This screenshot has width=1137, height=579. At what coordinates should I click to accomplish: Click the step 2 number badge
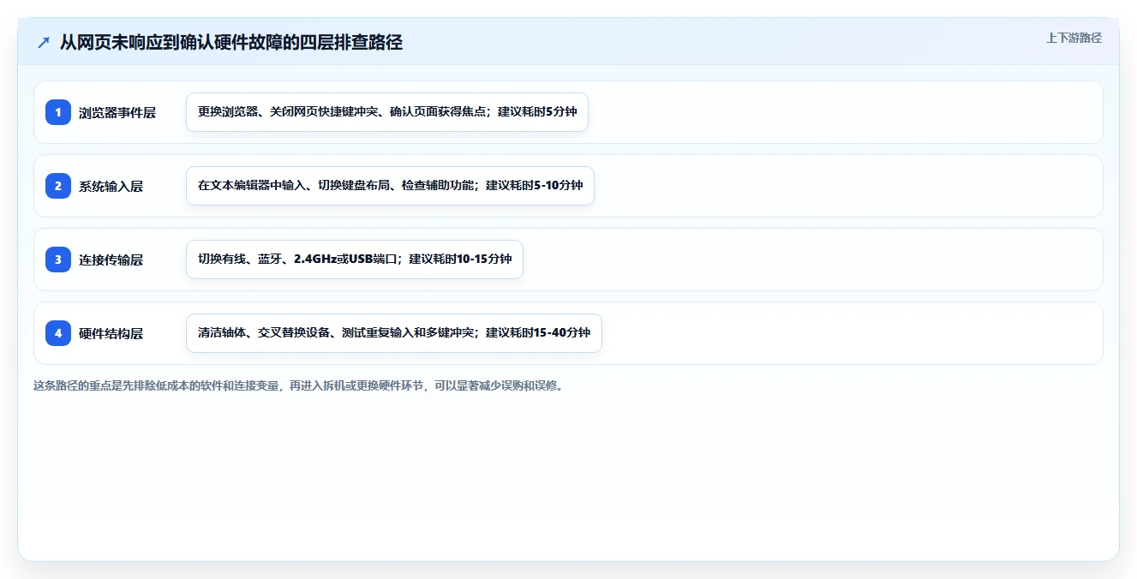click(58, 185)
